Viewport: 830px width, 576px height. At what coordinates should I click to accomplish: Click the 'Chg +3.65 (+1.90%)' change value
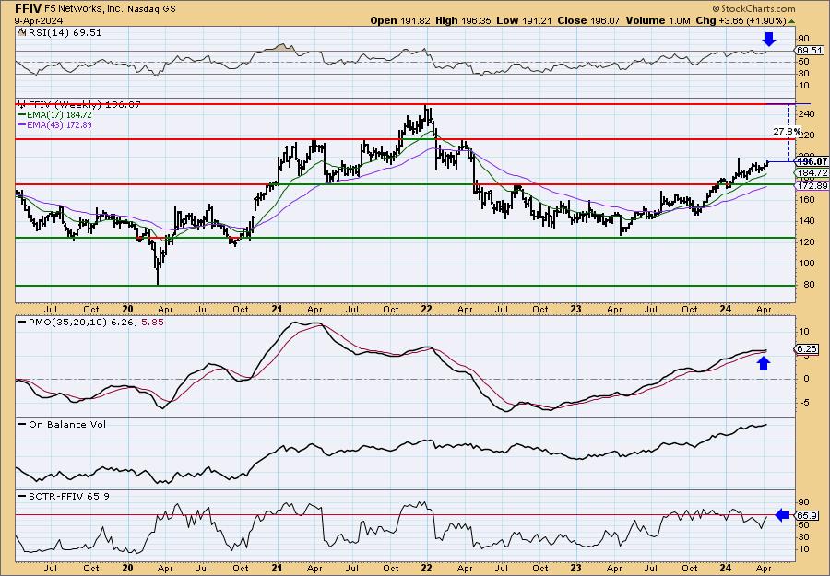click(741, 20)
